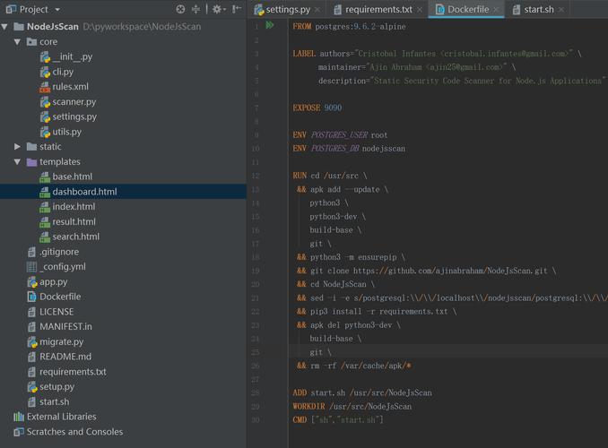The height and width of the screenshot is (448, 608).
Task: Click the FROM postgres:9.6.2-alpine line
Action: click(349, 27)
